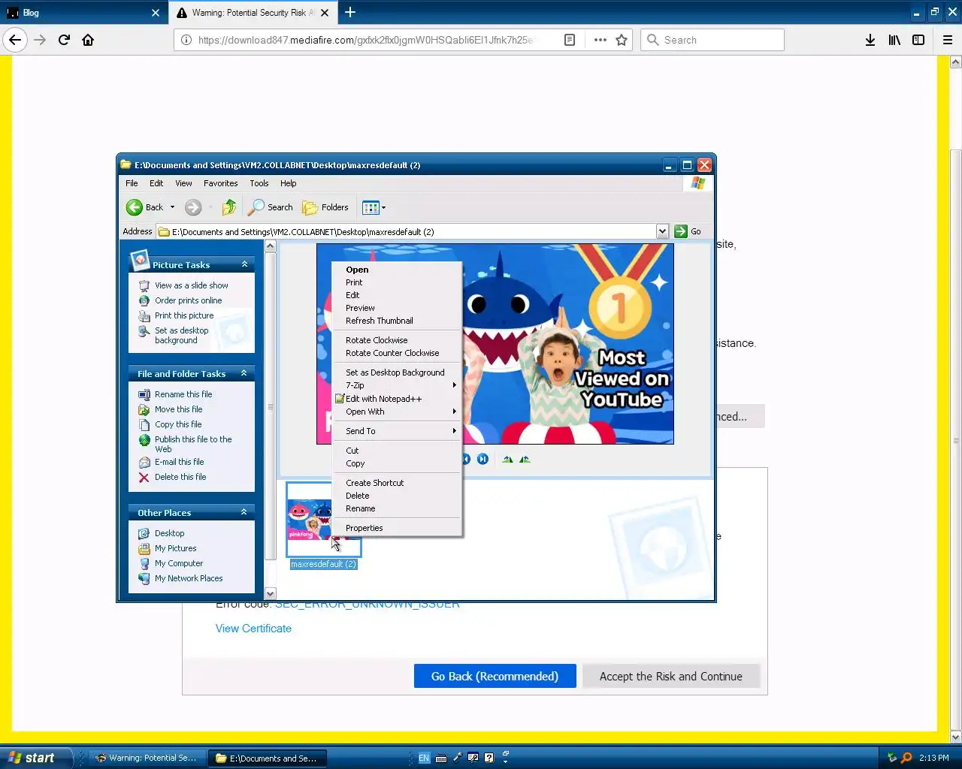Open the Explorer Search button

(271, 207)
